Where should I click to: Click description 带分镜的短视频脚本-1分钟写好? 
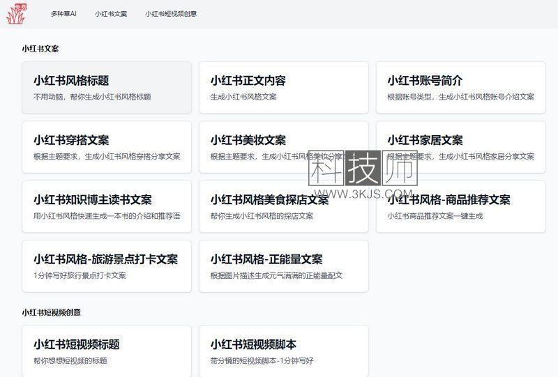click(x=262, y=361)
